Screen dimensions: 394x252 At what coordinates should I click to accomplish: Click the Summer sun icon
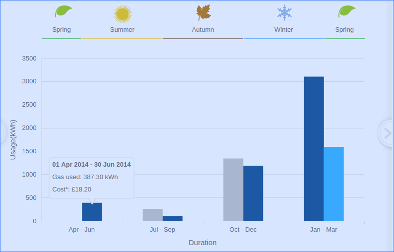(x=123, y=14)
